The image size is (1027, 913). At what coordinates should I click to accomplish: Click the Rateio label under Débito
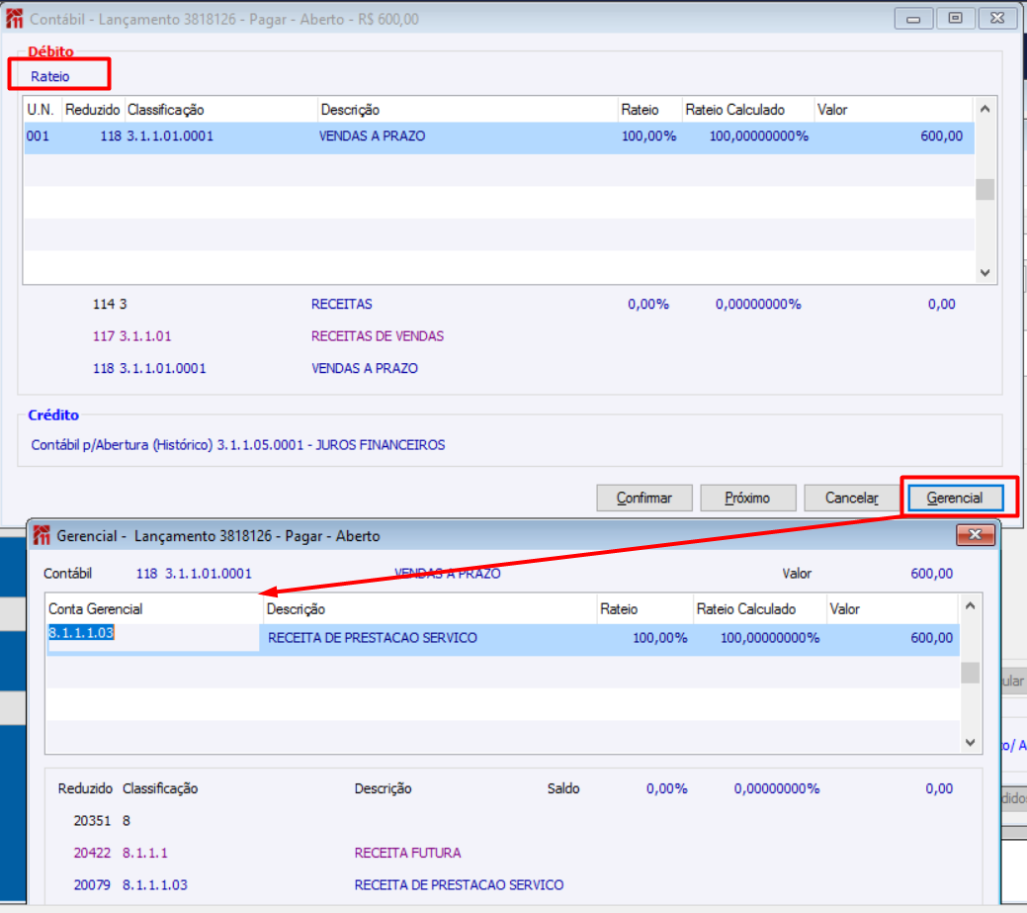(x=49, y=77)
